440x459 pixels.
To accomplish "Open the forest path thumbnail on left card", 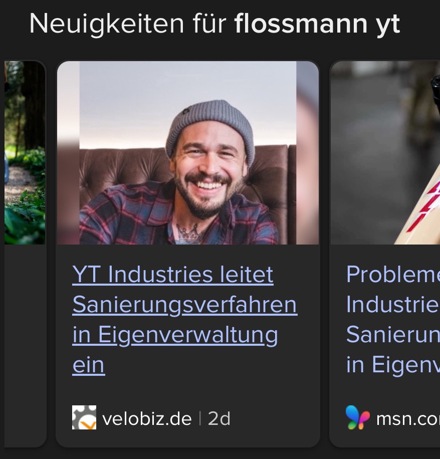I will tap(25, 152).
